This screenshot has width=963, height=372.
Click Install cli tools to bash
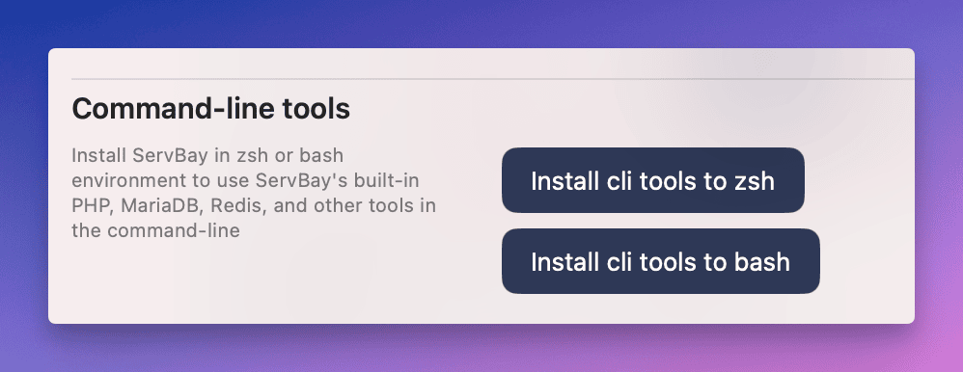(661, 261)
